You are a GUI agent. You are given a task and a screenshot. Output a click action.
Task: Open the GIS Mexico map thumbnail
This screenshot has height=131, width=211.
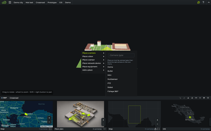(186, 114)
